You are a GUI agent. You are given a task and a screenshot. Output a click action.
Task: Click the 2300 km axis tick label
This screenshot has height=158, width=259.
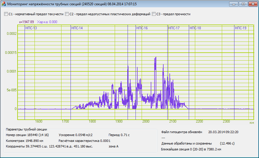coord(226,121)
